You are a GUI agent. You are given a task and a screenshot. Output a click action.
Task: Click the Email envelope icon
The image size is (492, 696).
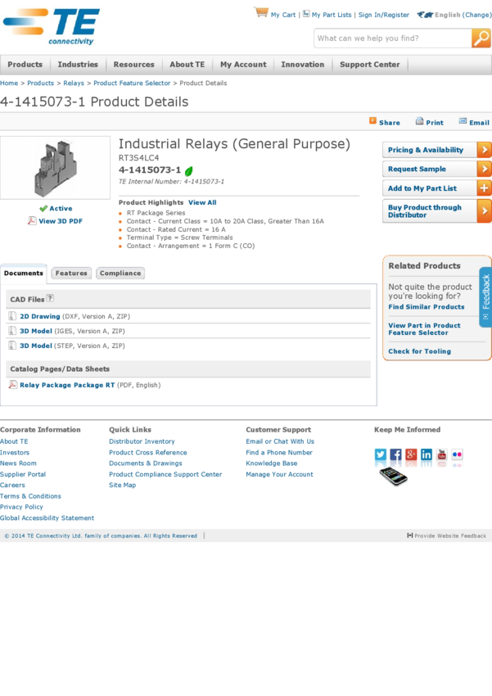pyautogui.click(x=463, y=121)
